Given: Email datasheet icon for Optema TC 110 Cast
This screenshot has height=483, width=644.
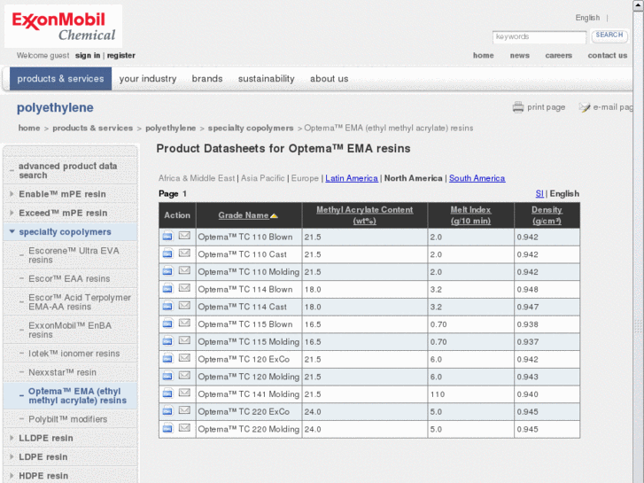Looking at the screenshot, I should 184,253.
